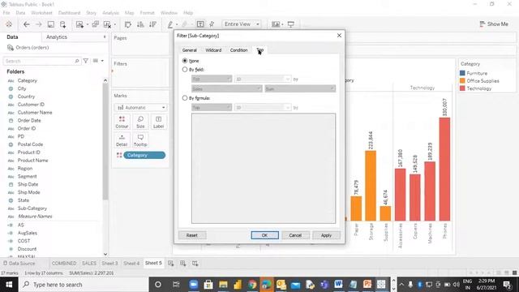Click the Sort Descending icon

152,24
